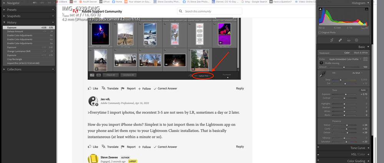Open Steve Zavodny Phot... bookmark tab
Viewport: 384px width, 163px height.
pos(167,2)
